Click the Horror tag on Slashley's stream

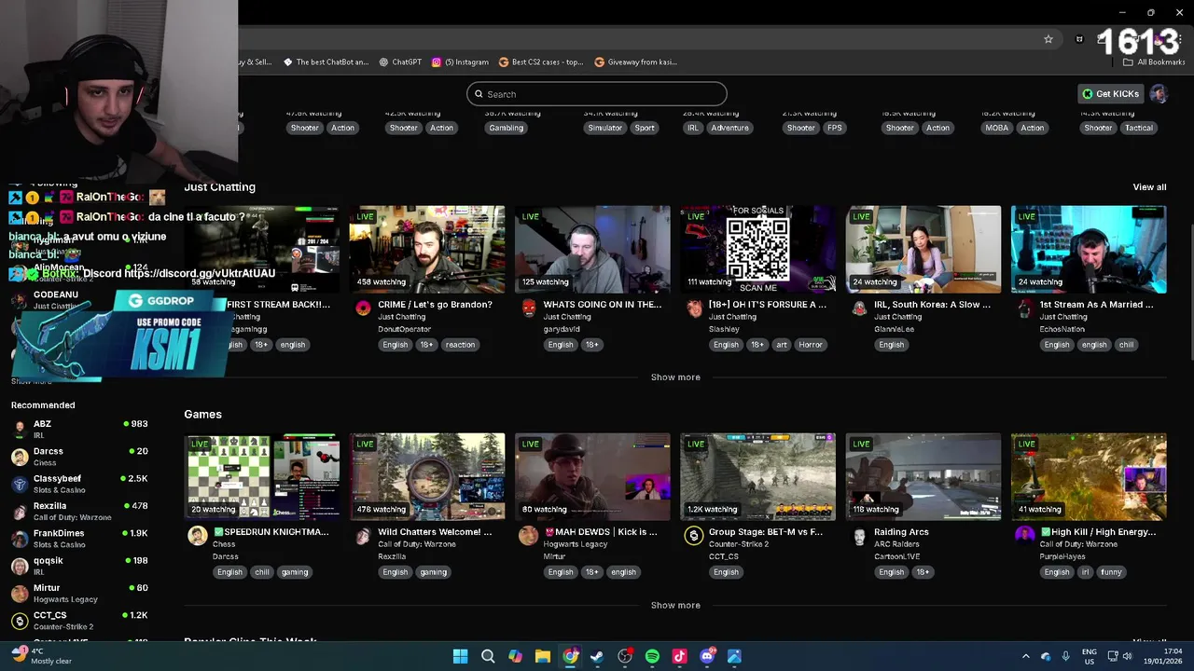click(811, 345)
